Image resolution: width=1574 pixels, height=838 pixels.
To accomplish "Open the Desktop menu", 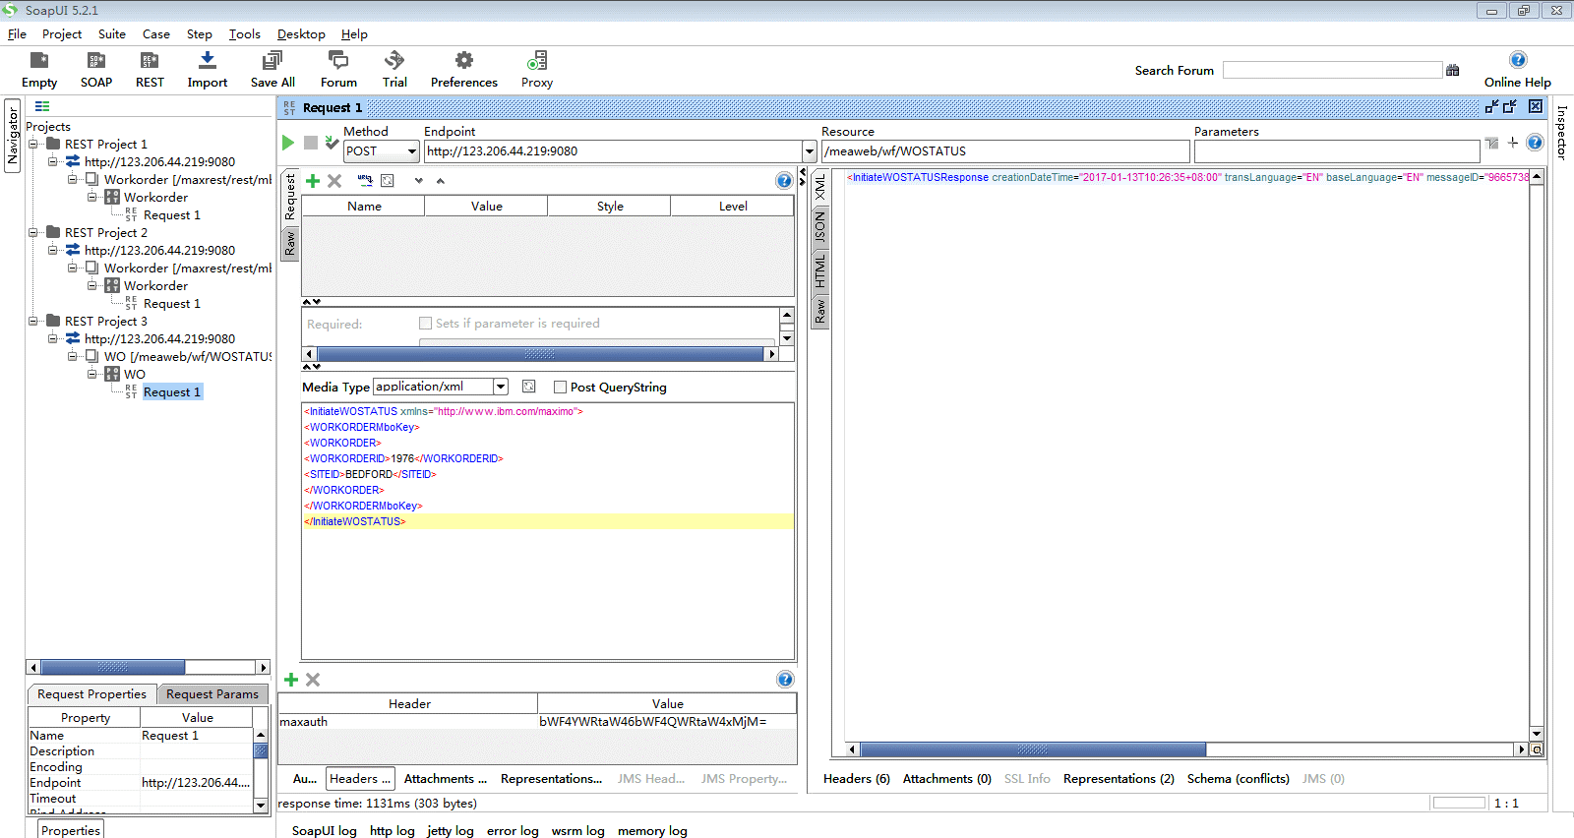I will pyautogui.click(x=301, y=33).
